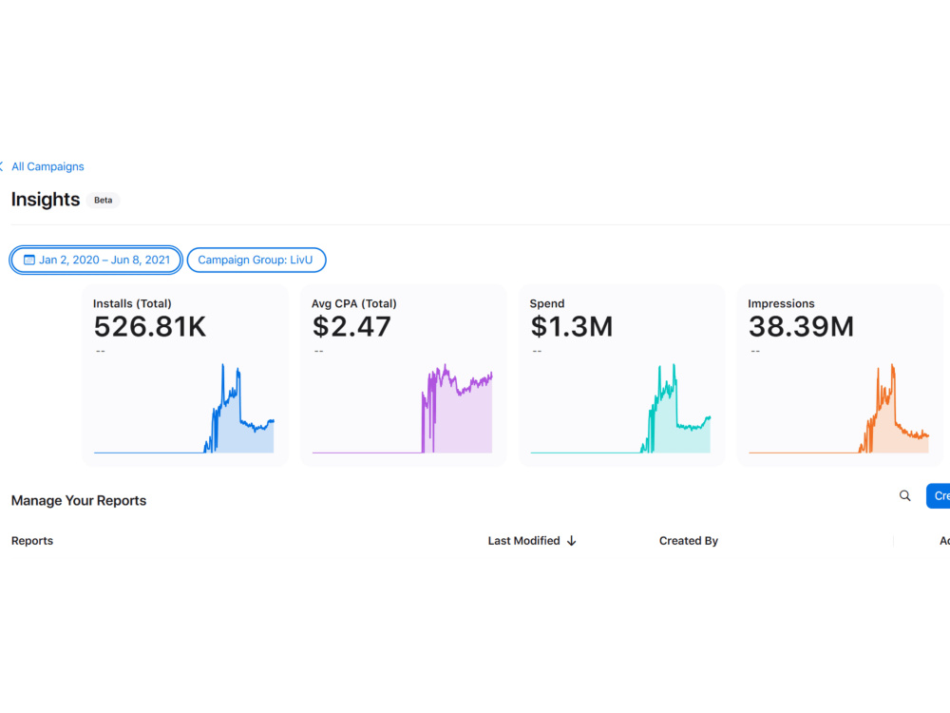Click the Reports column header
The image size is (950, 713).
pos(32,541)
